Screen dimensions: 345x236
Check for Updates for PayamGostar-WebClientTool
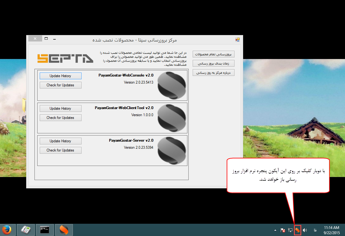[61, 118]
